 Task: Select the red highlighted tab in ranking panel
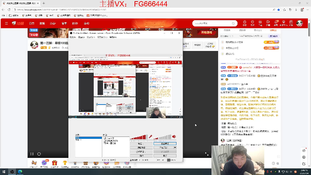pos(273,30)
